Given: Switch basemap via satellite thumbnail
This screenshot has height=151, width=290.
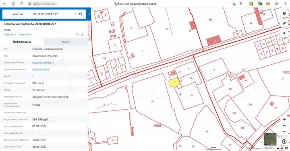Looking at the screenshot, I should (270, 139).
